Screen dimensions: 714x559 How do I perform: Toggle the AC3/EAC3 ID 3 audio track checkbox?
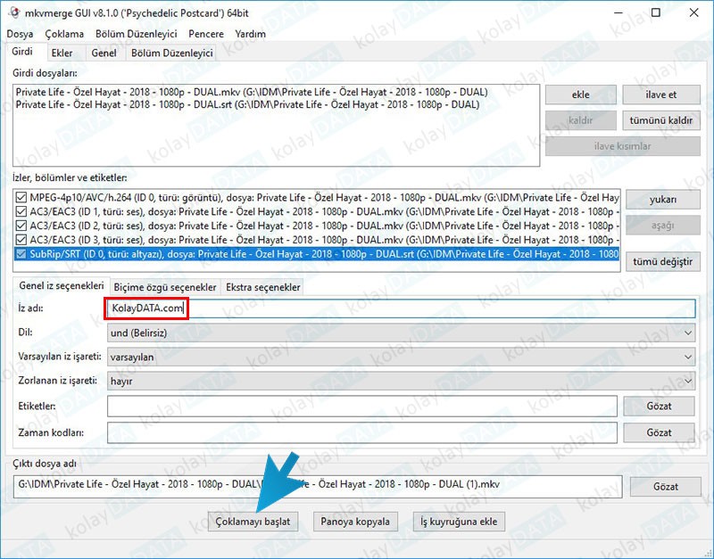coord(21,240)
